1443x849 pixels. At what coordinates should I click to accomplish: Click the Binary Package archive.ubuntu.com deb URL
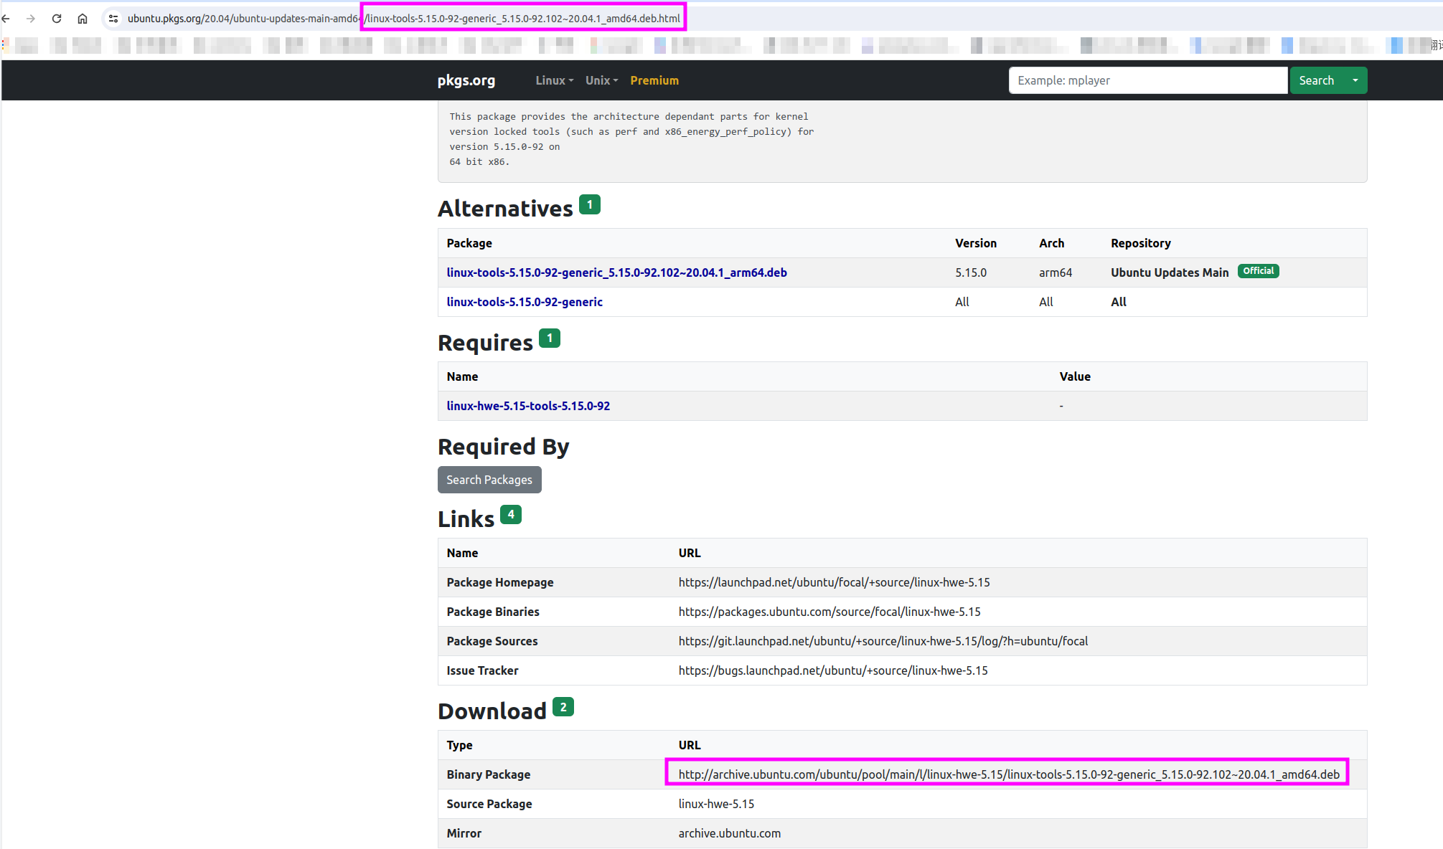[1009, 774]
